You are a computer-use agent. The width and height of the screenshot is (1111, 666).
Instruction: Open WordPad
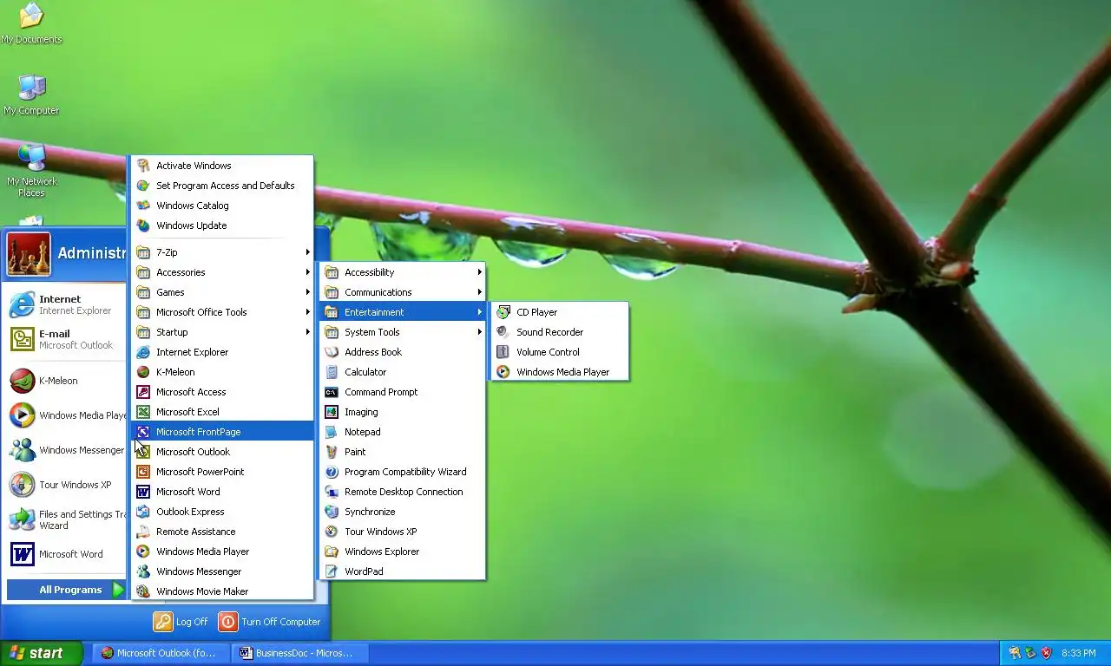point(402,571)
